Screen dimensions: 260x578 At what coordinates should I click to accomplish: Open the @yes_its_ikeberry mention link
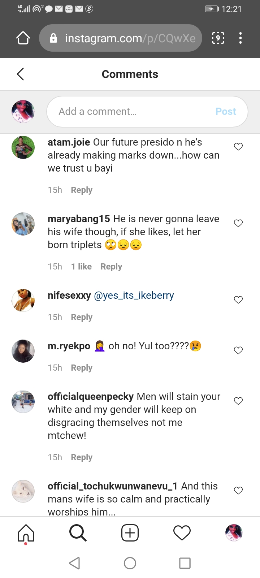pyautogui.click(x=134, y=296)
